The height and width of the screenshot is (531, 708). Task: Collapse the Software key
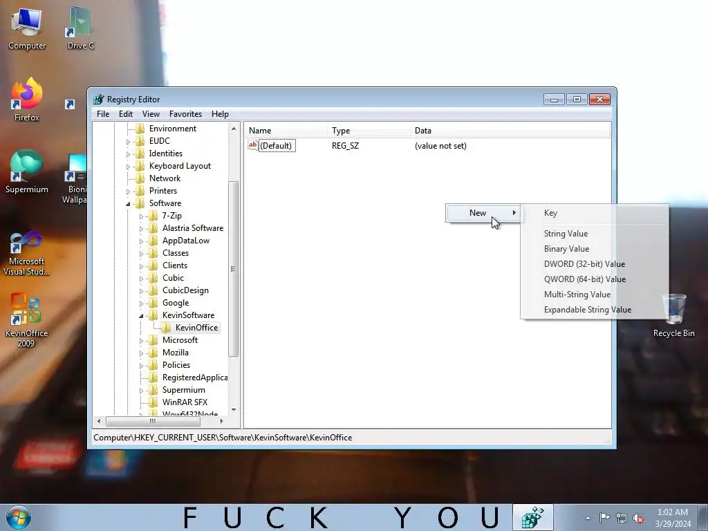[x=128, y=204]
